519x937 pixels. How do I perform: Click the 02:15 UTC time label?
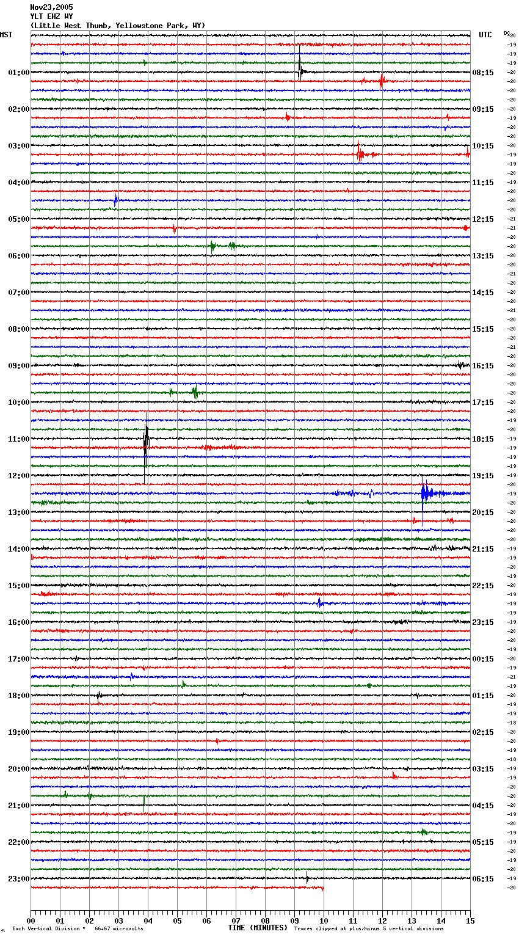(483, 732)
